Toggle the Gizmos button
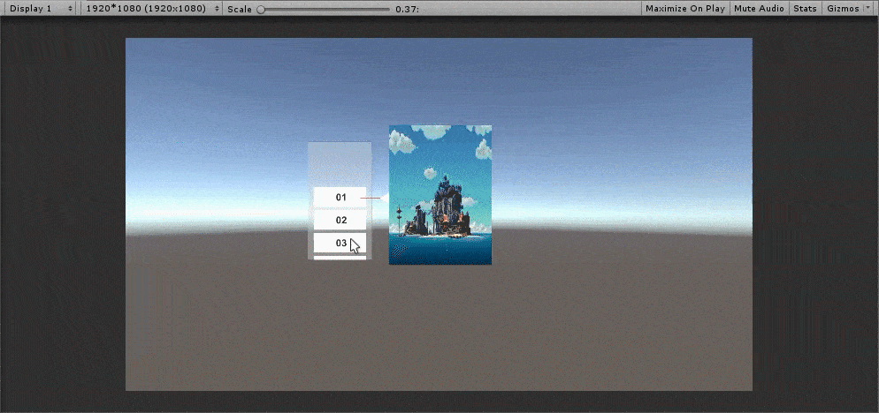The image size is (879, 413). (843, 9)
